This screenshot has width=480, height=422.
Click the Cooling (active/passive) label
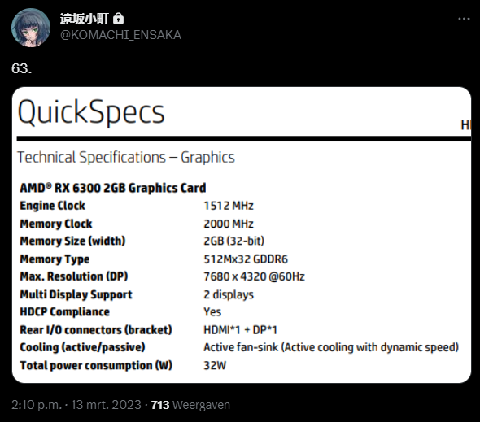(x=82, y=348)
